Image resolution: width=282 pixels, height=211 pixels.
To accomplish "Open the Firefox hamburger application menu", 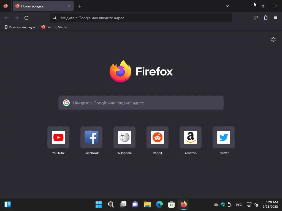I will [x=275, y=18].
